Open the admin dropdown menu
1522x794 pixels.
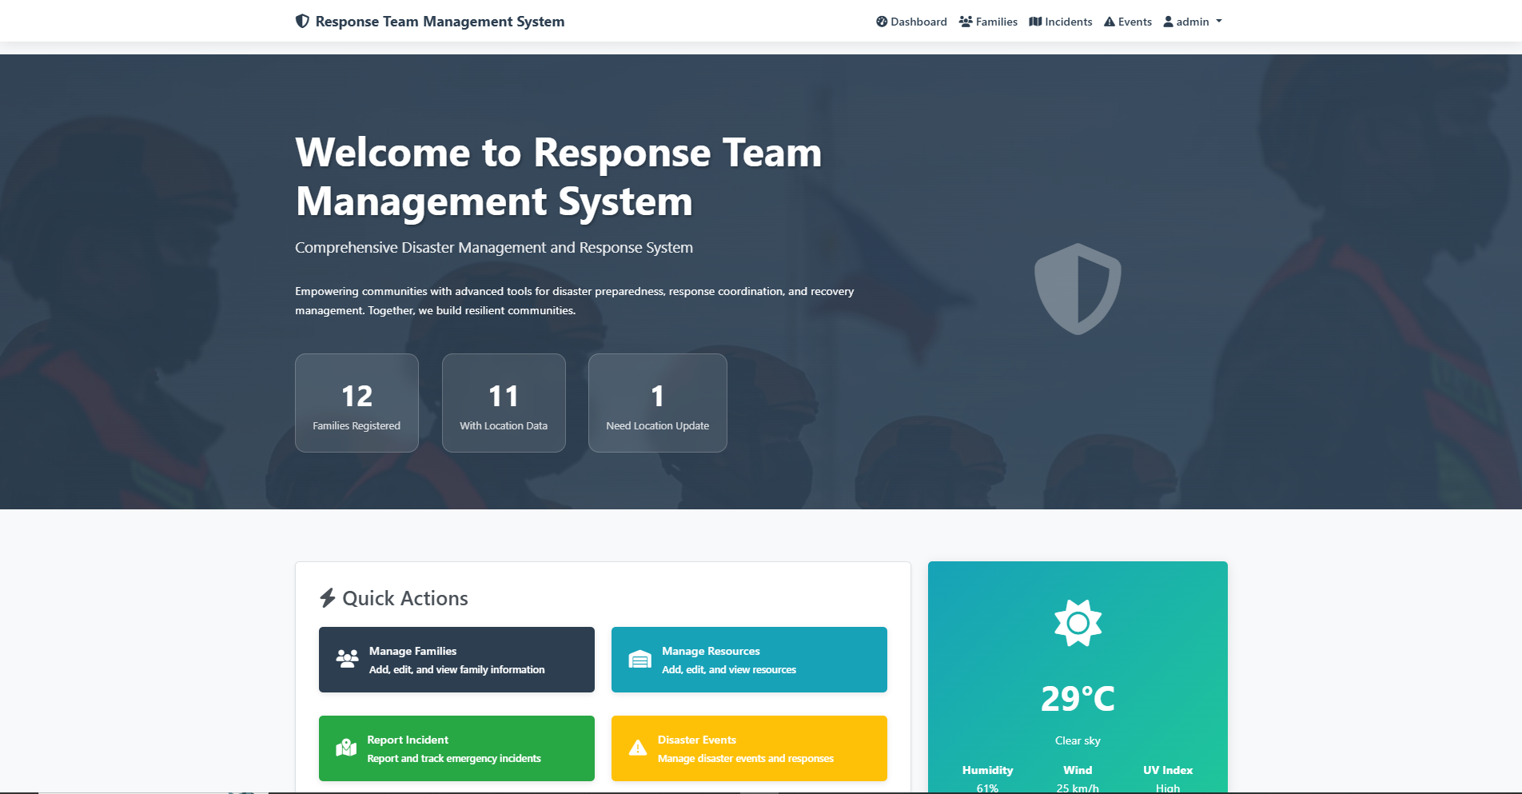(1192, 22)
